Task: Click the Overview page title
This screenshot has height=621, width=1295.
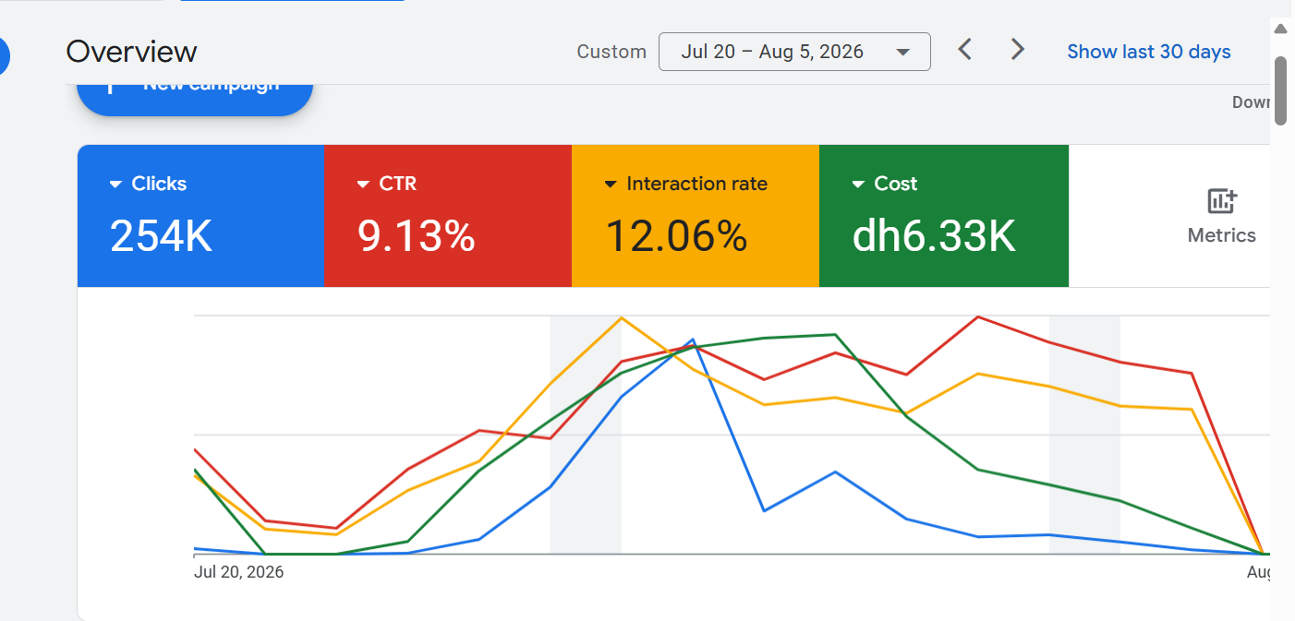Action: click(x=131, y=52)
